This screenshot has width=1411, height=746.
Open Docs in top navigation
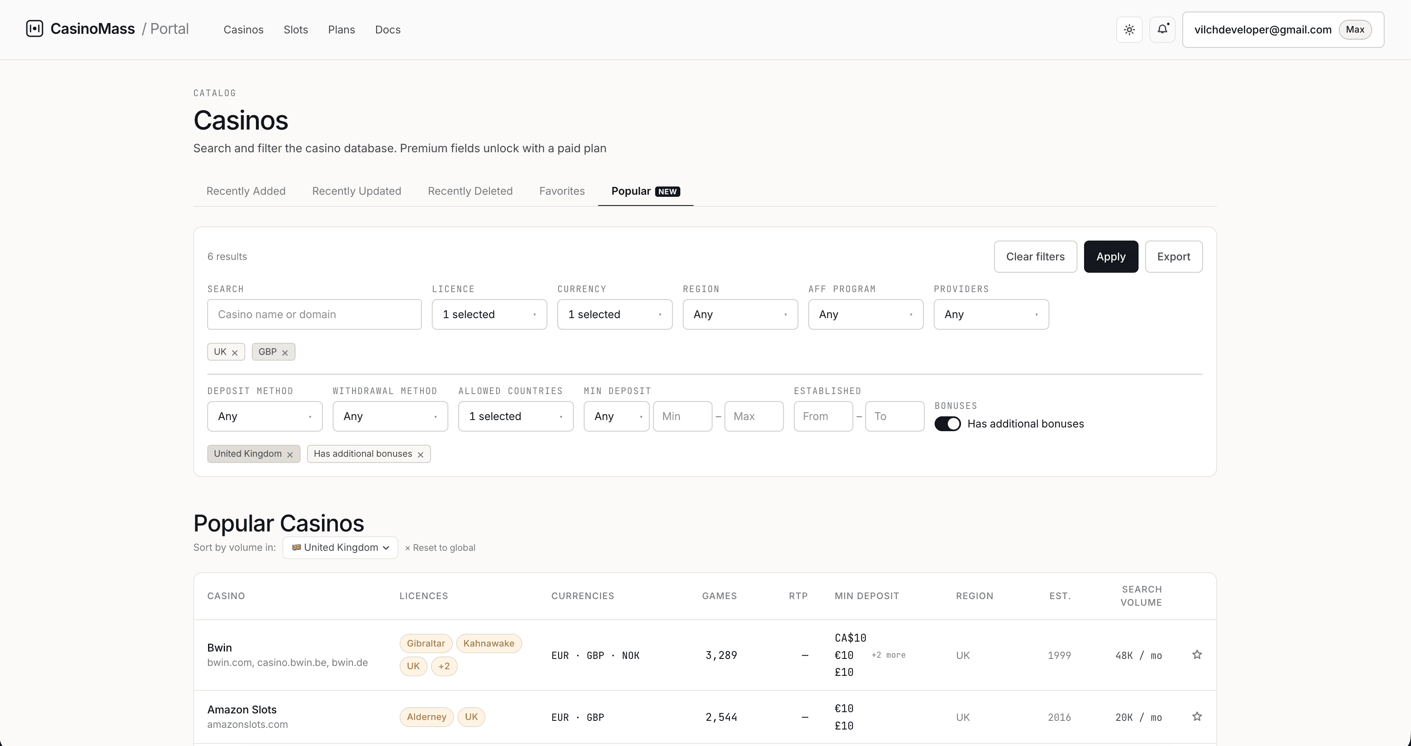coord(388,30)
